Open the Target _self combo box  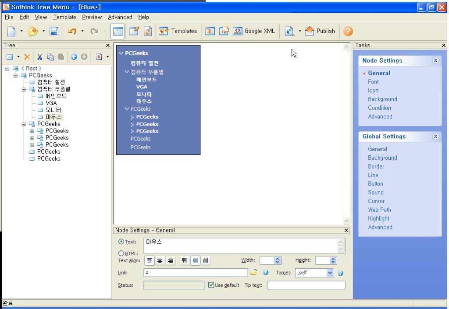314,273
